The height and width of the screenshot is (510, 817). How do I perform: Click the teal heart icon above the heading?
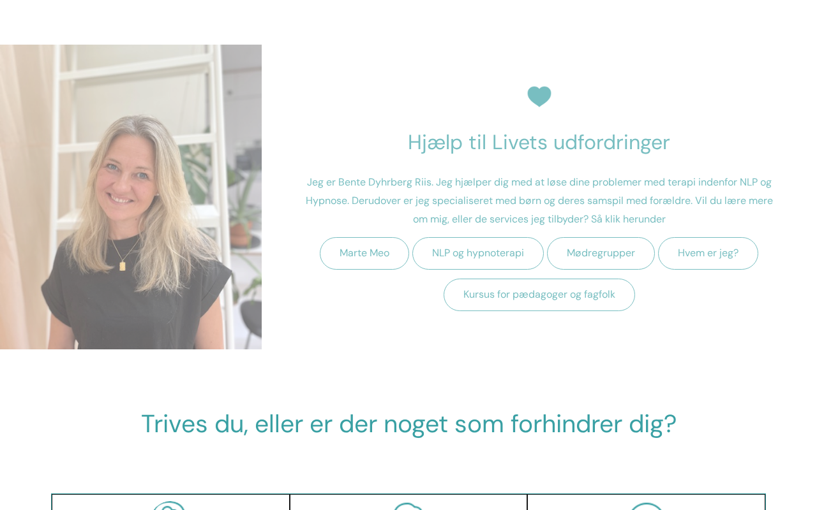539,96
